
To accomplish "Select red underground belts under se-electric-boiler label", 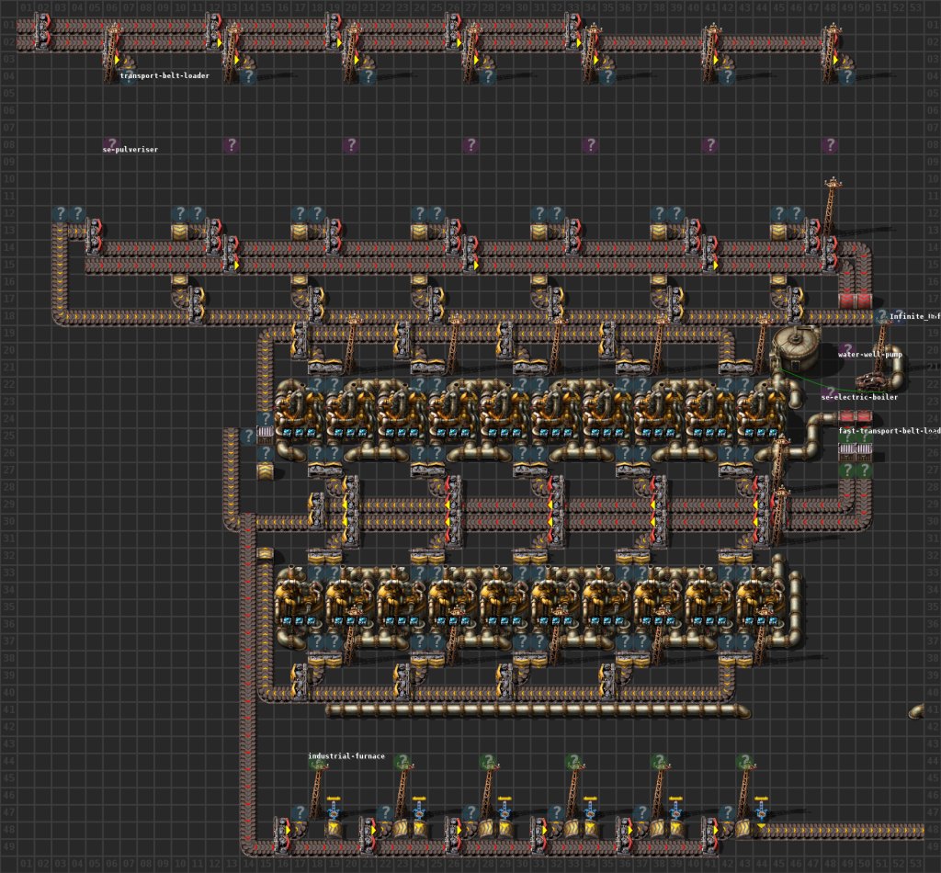I will (856, 415).
